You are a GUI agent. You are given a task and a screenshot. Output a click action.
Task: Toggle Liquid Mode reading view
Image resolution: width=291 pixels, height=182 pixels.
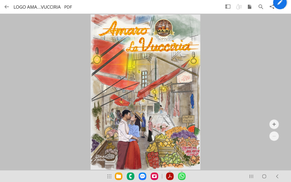(239, 7)
